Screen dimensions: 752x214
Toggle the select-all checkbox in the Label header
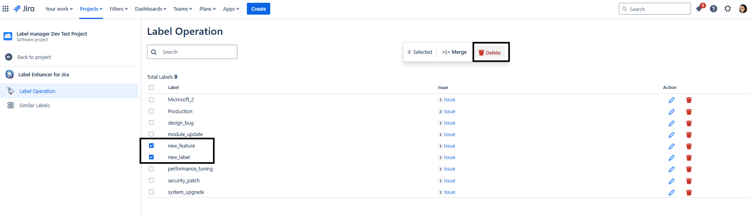[x=151, y=87]
